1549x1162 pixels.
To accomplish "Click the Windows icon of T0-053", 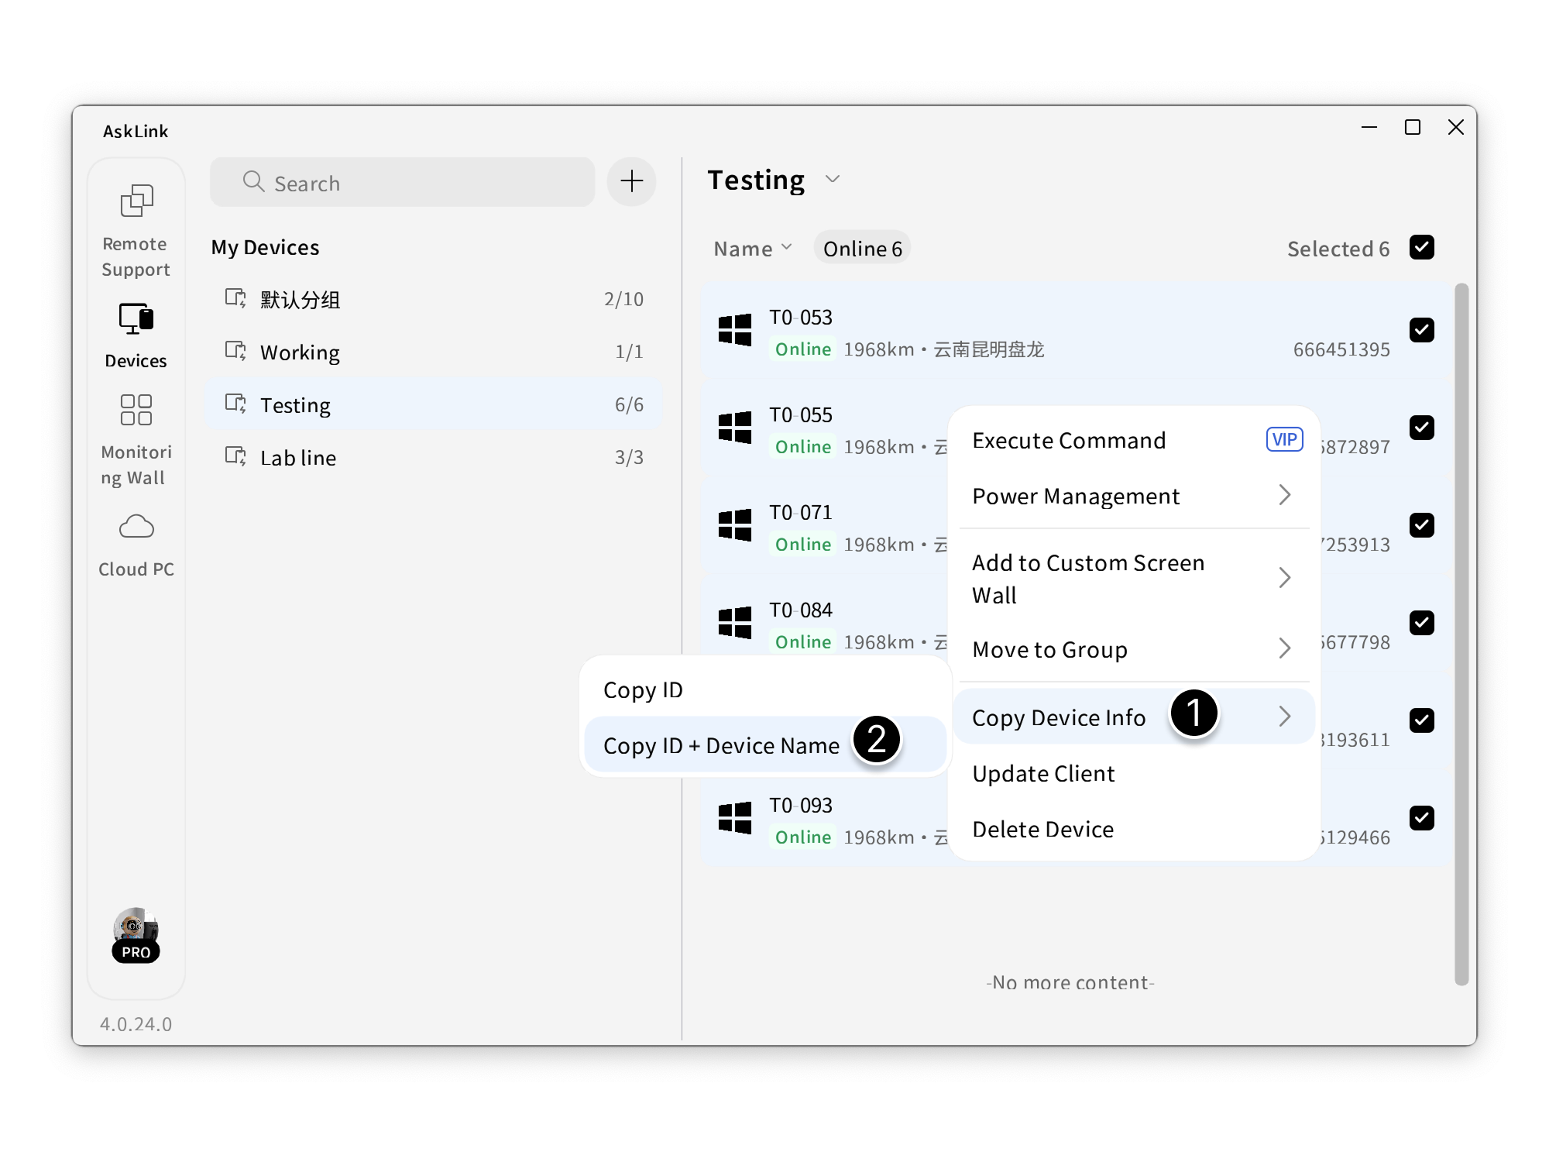I will [x=734, y=330].
